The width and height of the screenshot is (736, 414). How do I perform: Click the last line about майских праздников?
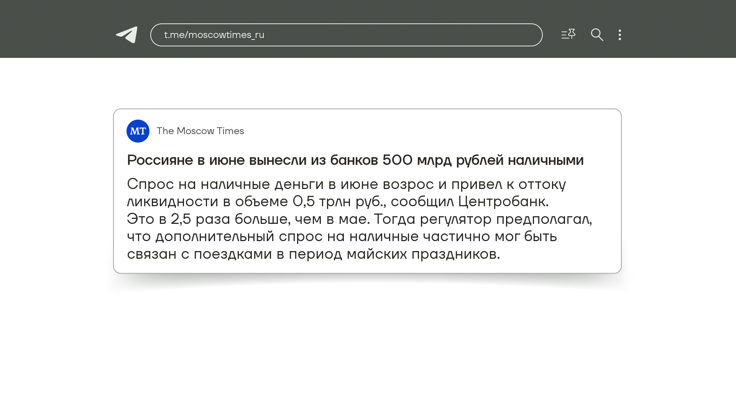[x=313, y=254]
